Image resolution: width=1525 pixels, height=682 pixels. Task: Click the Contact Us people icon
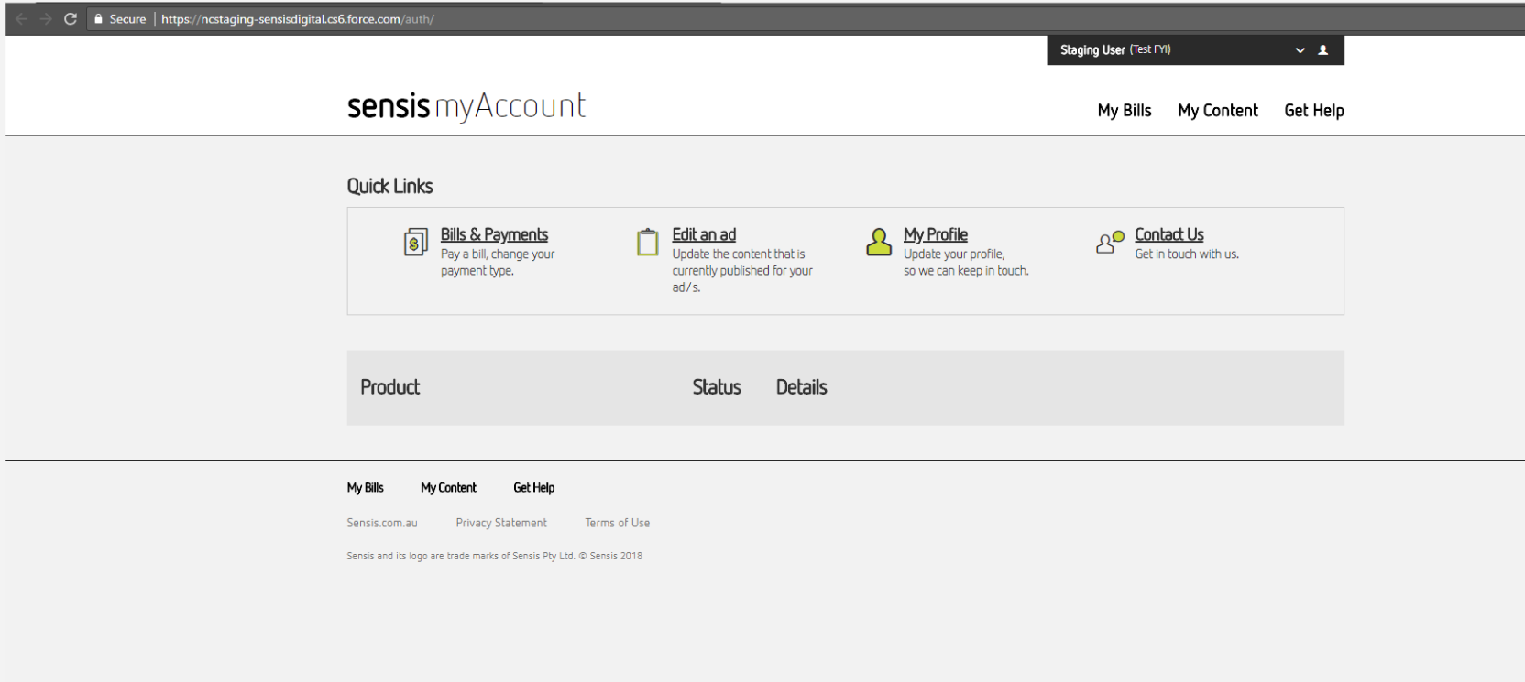pos(1110,242)
